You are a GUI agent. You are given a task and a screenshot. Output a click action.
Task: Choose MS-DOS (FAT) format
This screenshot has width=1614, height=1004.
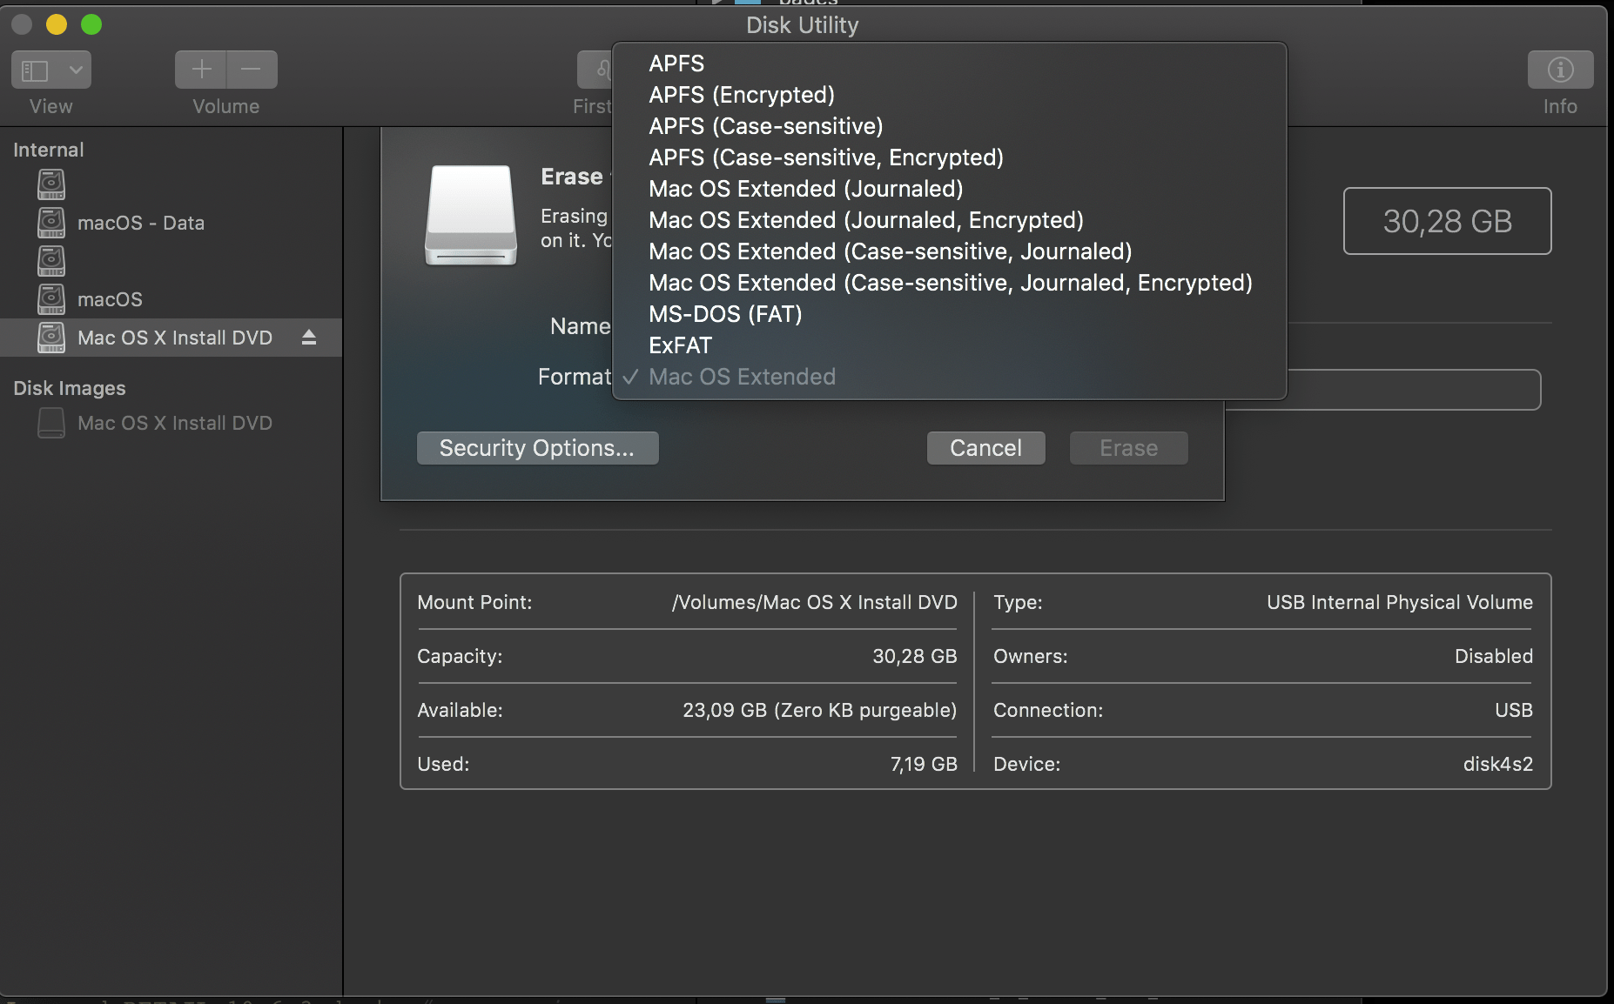click(949, 314)
